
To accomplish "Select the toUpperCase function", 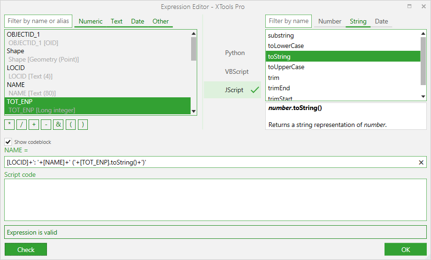I will 286,67.
